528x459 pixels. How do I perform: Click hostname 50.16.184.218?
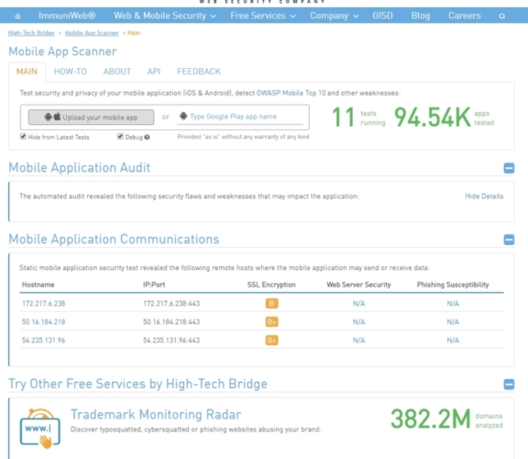pos(44,321)
